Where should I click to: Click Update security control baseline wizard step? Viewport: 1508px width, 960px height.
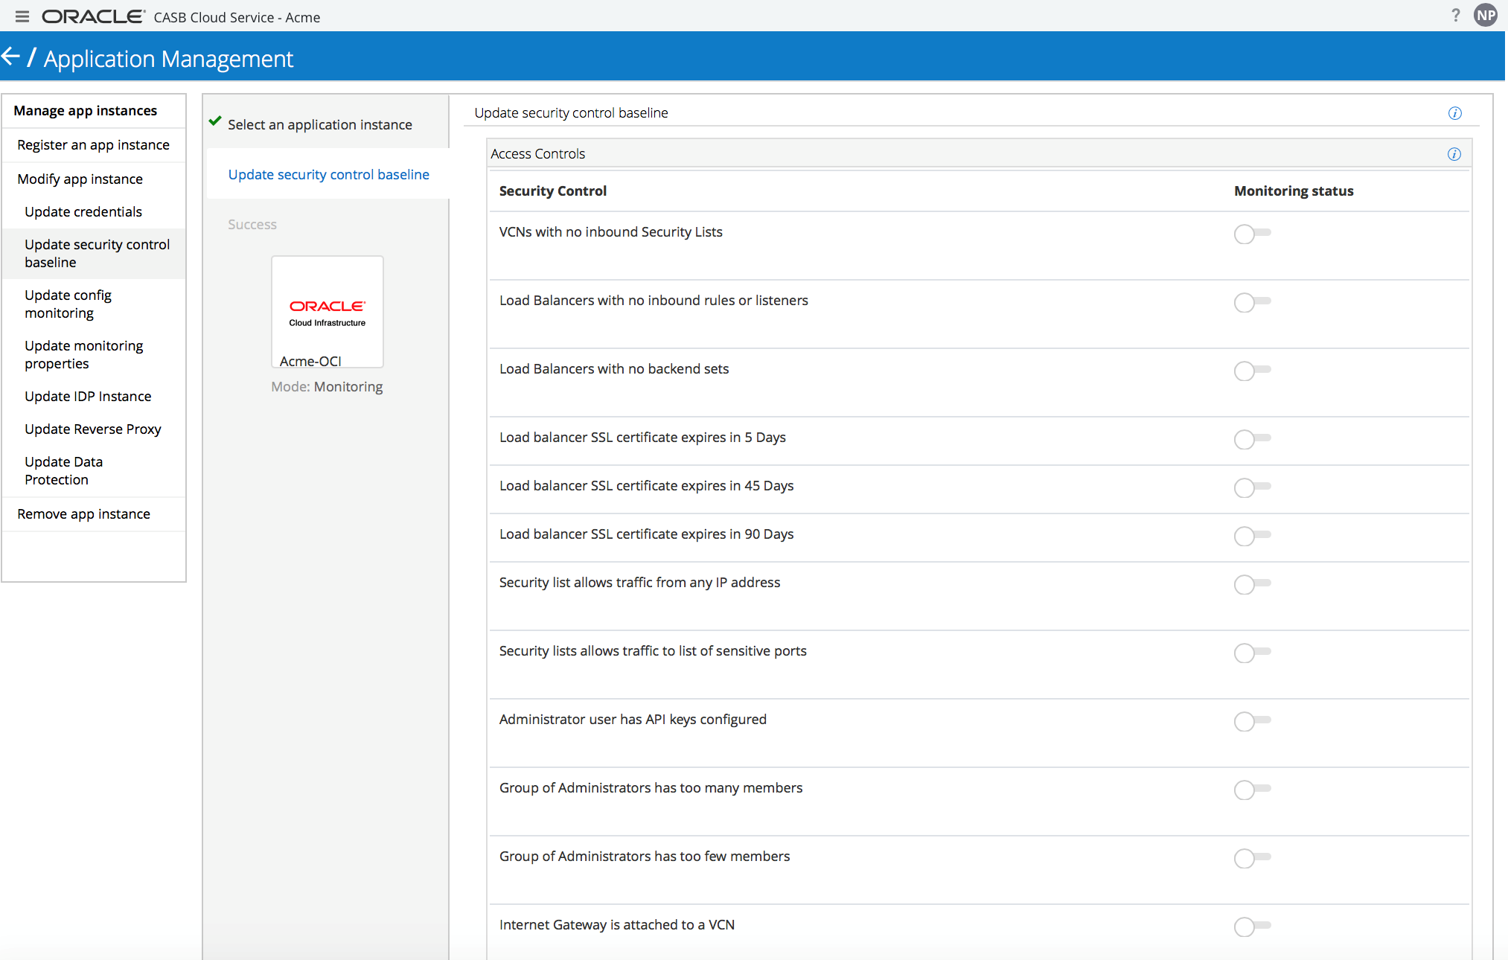[x=328, y=175]
